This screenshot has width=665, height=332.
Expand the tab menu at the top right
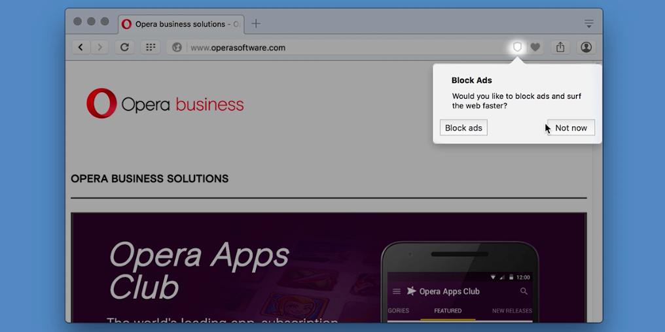(x=588, y=24)
